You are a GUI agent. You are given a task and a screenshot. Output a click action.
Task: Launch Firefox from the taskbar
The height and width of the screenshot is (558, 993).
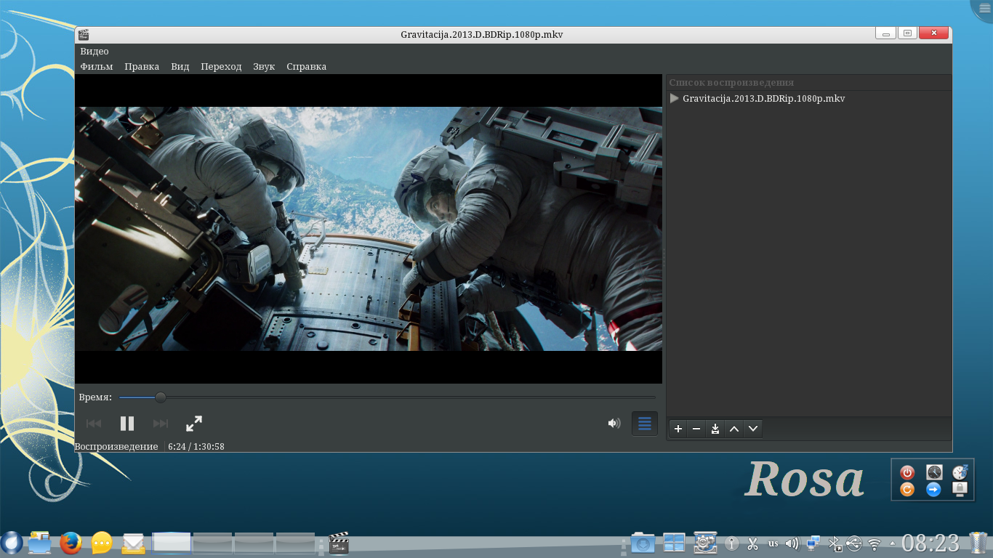pos(71,543)
